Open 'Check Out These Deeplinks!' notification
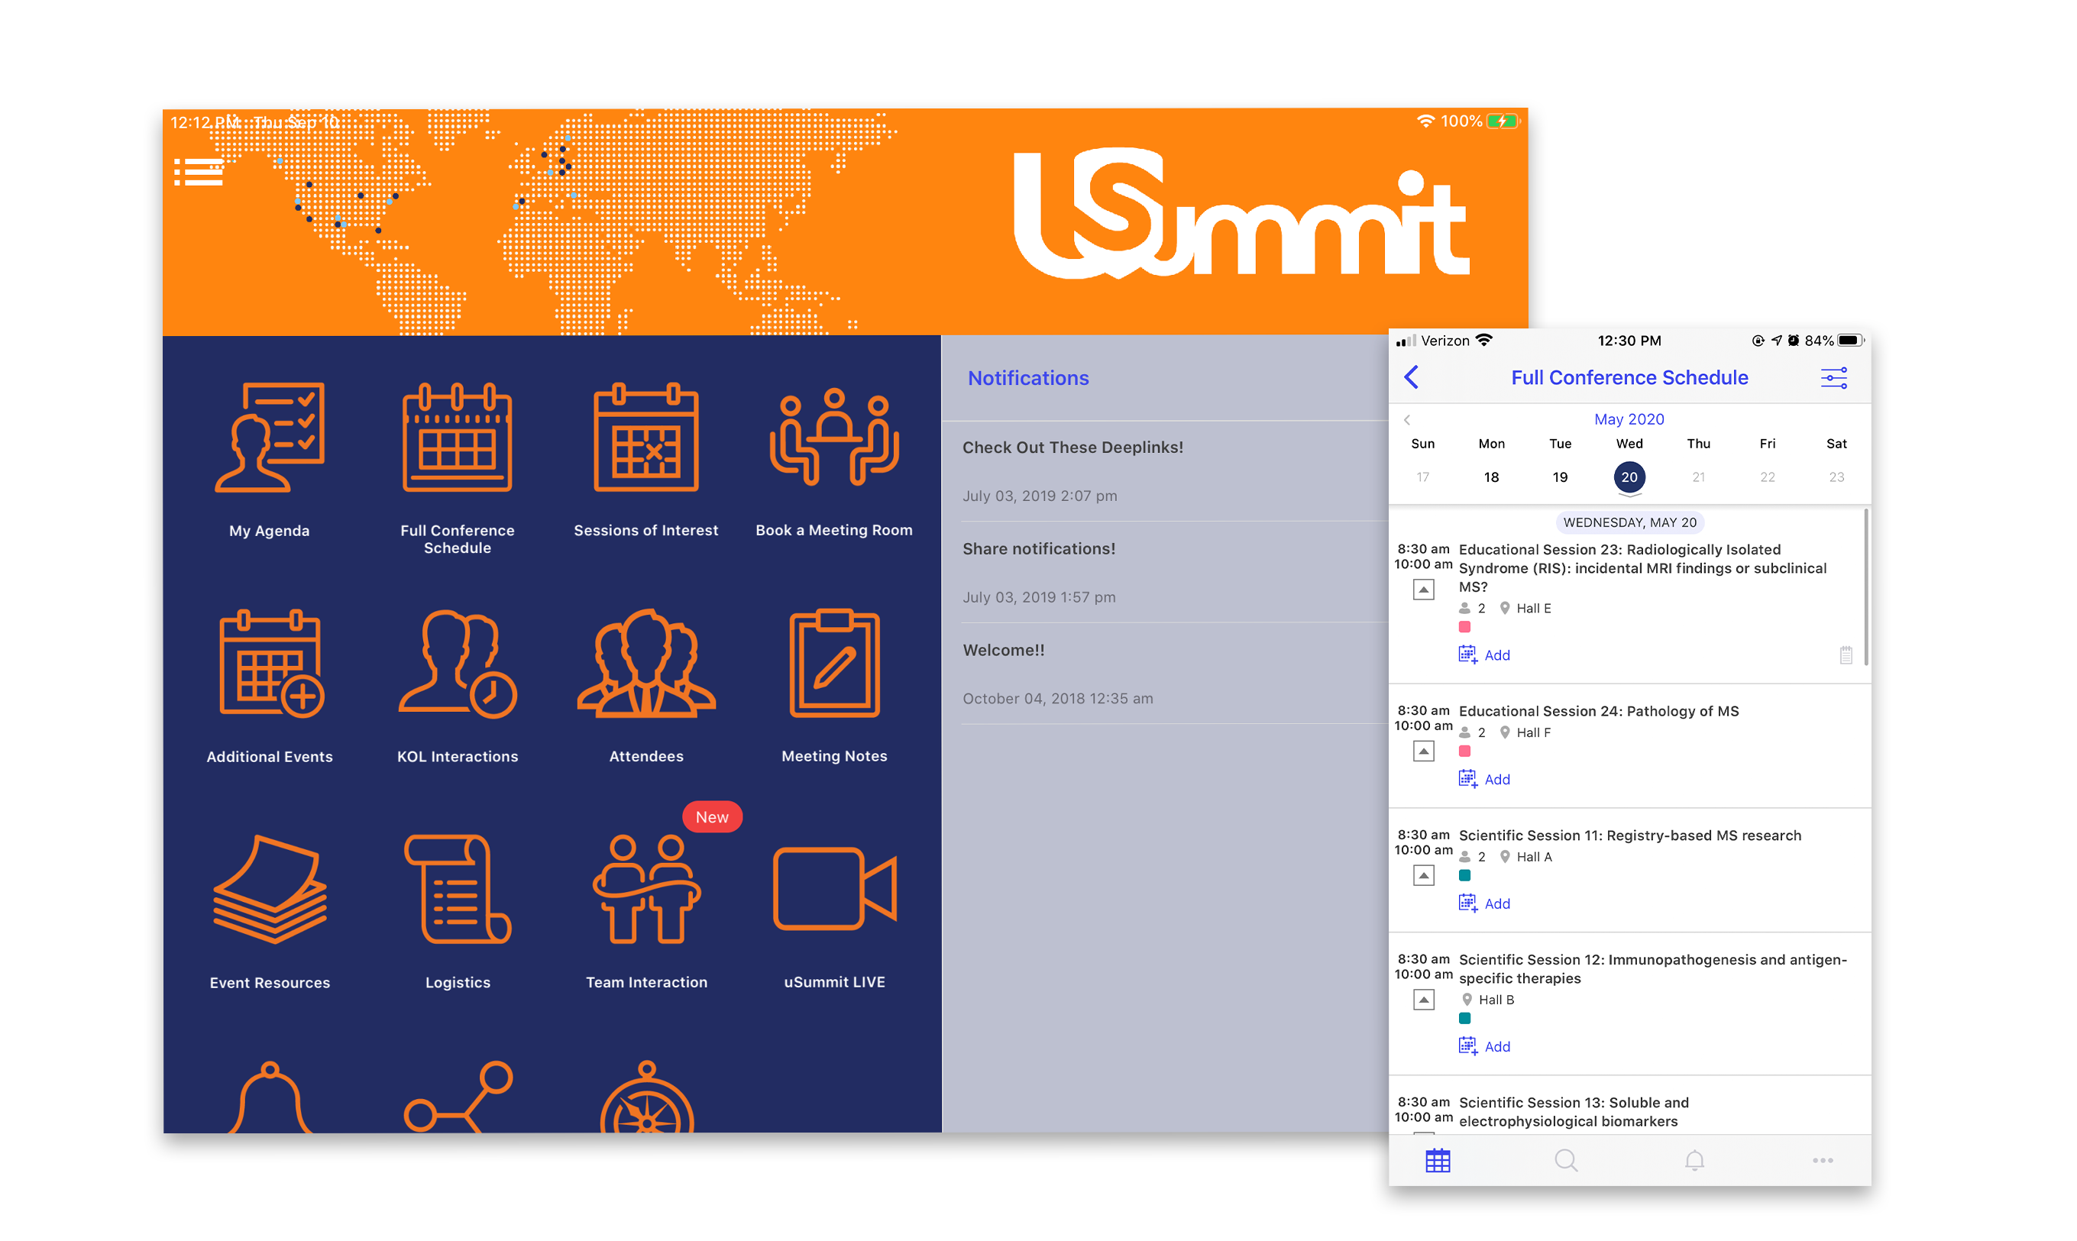The image size is (2077, 1241). (x=1164, y=470)
